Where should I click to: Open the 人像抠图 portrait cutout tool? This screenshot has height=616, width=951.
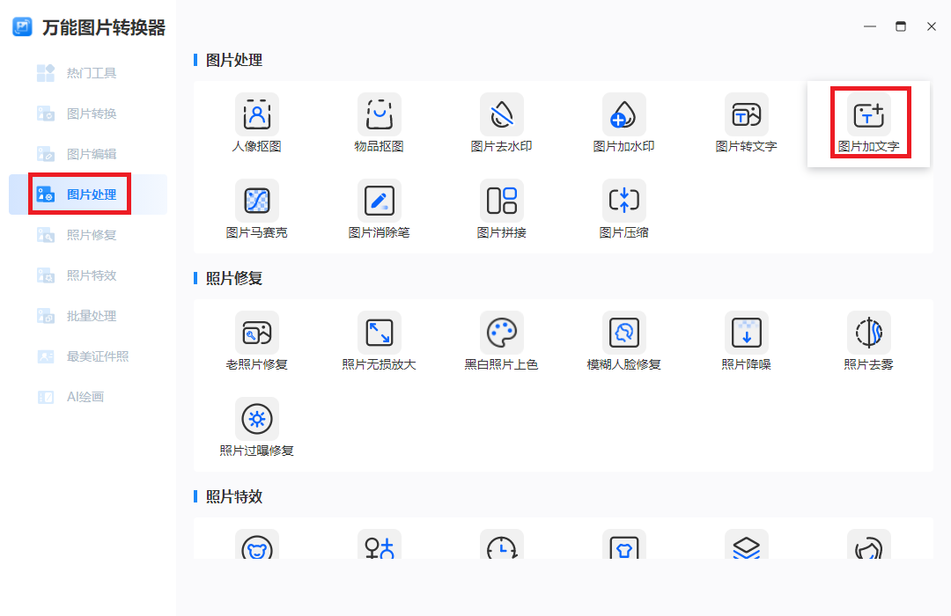point(256,123)
